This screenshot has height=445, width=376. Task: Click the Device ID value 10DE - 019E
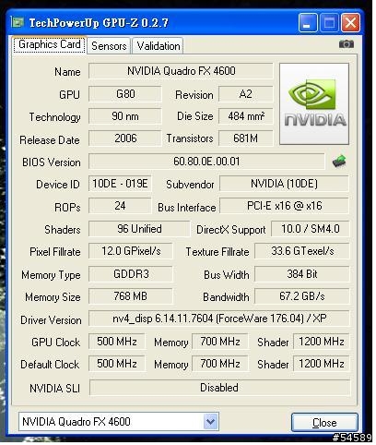tap(120, 184)
